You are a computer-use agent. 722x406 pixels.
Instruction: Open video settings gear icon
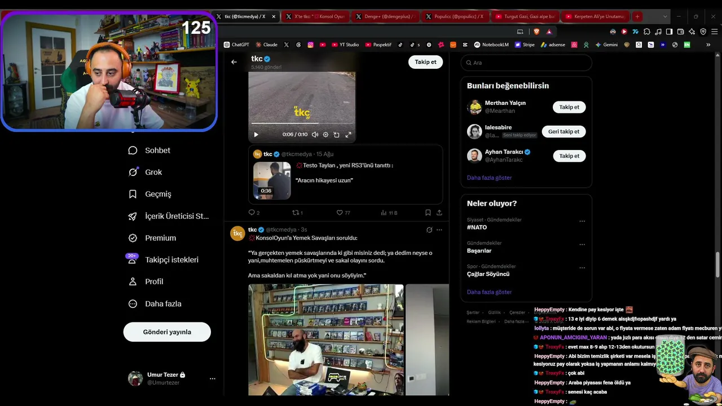325,135
